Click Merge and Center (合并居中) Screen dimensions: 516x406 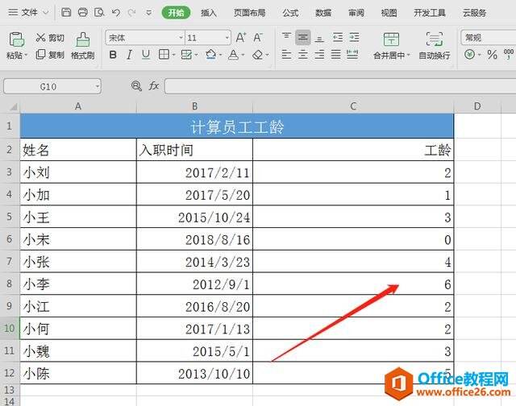click(391, 46)
